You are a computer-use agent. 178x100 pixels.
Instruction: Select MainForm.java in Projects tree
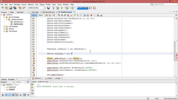pos(18,24)
